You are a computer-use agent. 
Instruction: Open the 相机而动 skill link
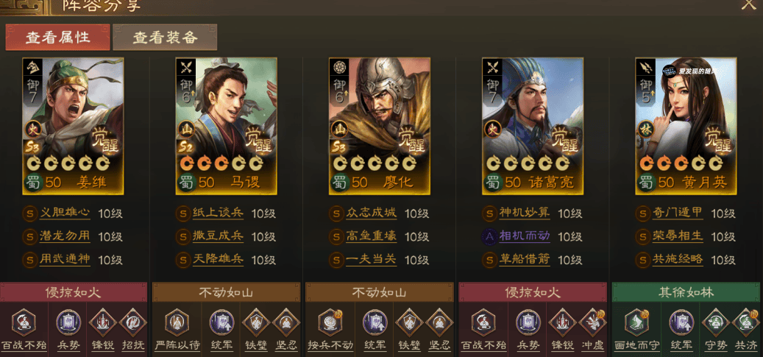525,236
